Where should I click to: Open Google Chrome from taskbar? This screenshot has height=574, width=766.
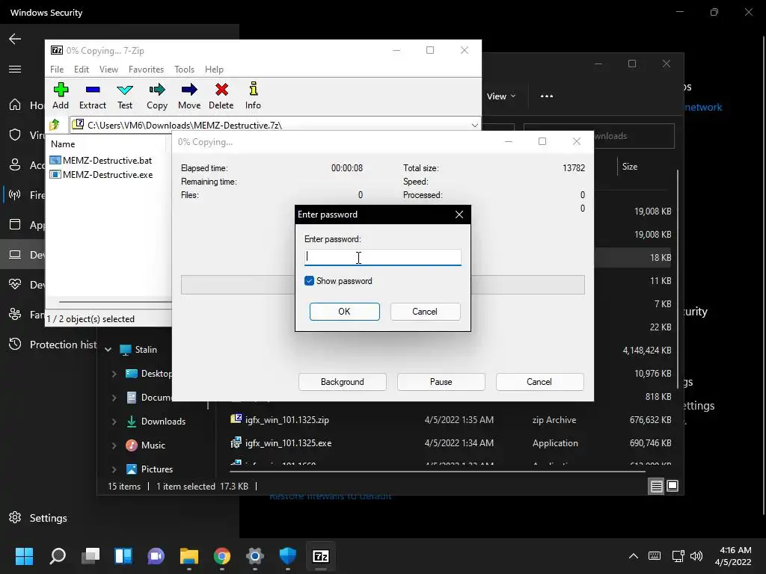pyautogui.click(x=221, y=556)
